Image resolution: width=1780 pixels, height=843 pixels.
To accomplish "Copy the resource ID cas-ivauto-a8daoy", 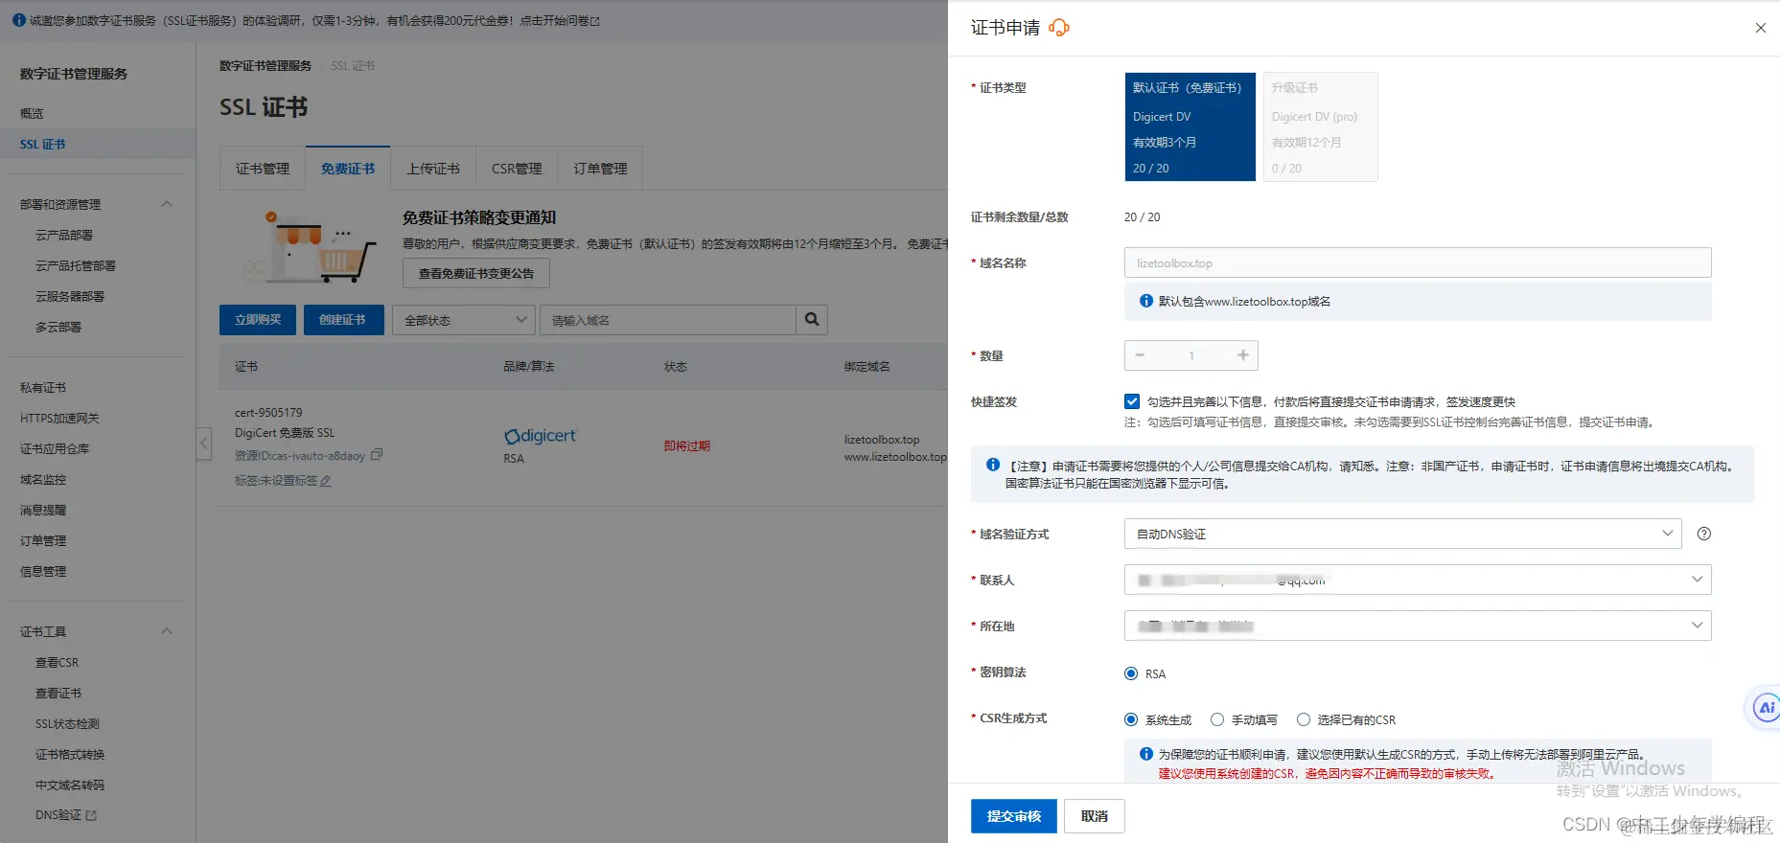I will (377, 455).
